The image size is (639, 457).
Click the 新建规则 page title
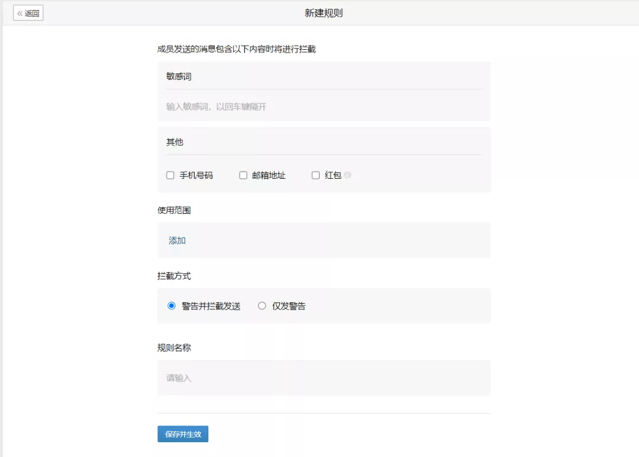324,13
